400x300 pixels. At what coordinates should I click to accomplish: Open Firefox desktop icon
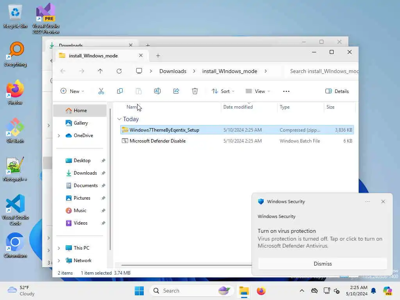15,92
